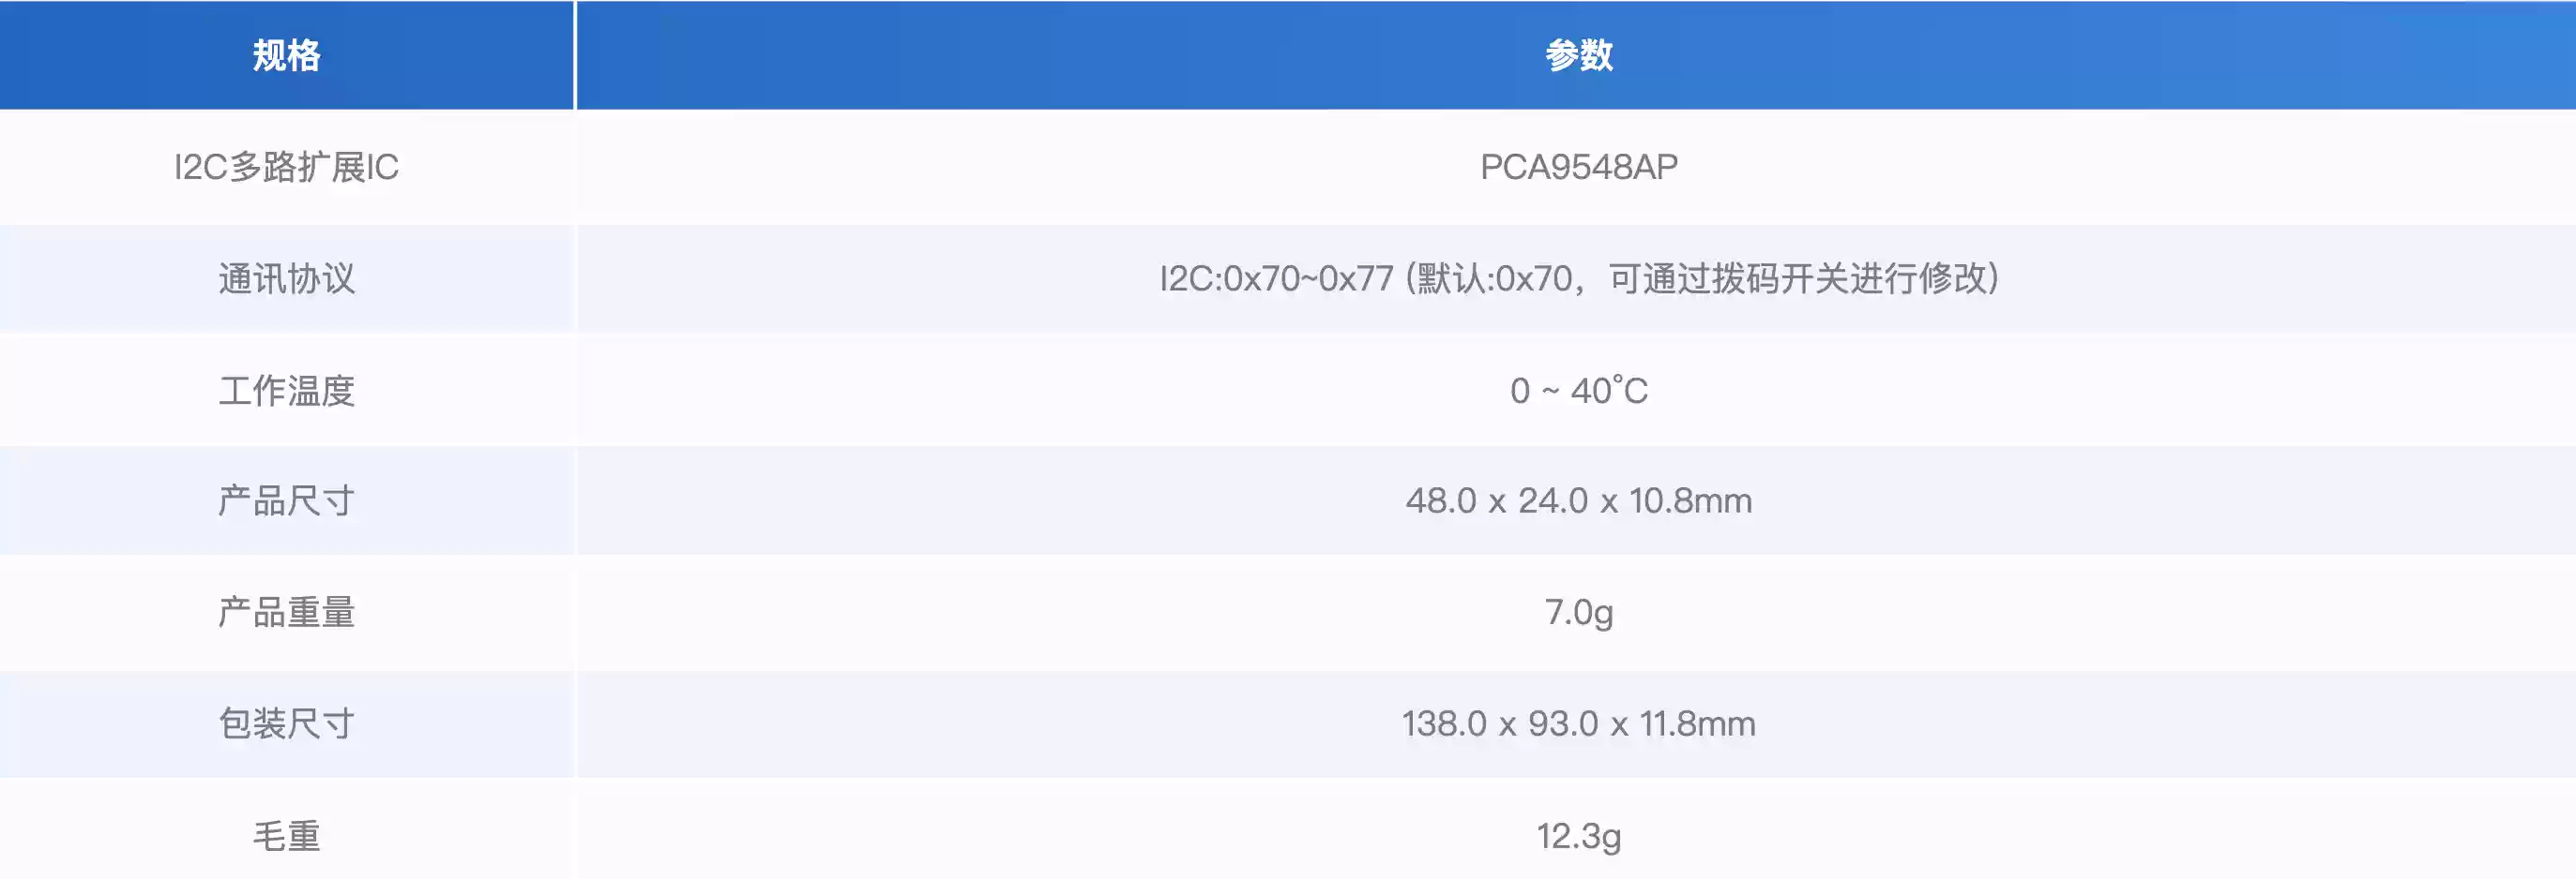Click the 0 ~ 40°C temperature value

pos(1578,391)
